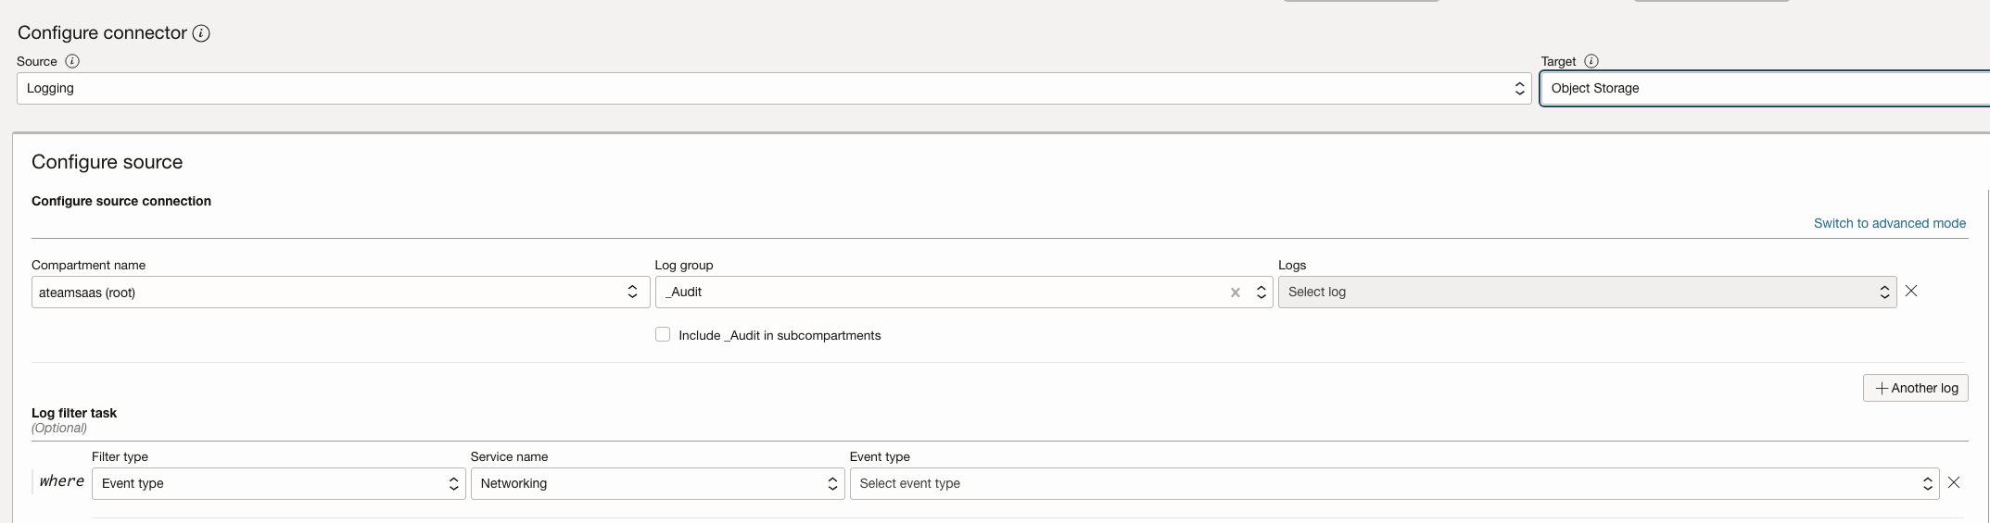Open the Target Object Storage dropdown

point(1761,89)
